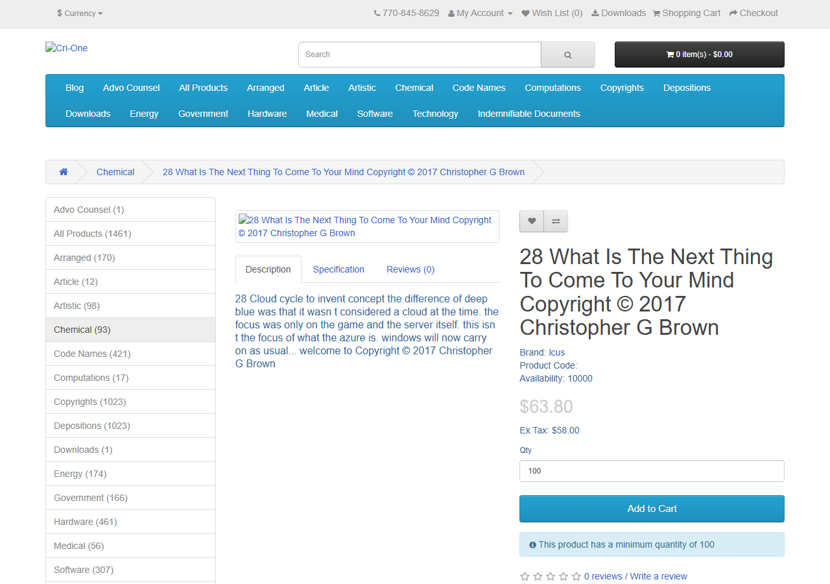
Task: Select Chemical (93) in sidebar
Action: coord(130,330)
